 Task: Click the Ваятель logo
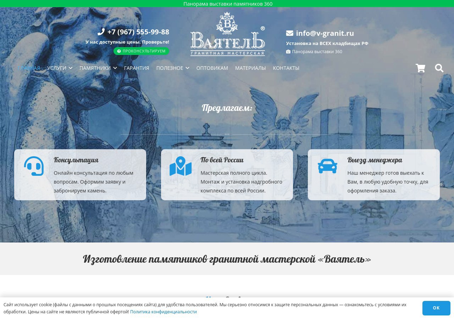(227, 34)
